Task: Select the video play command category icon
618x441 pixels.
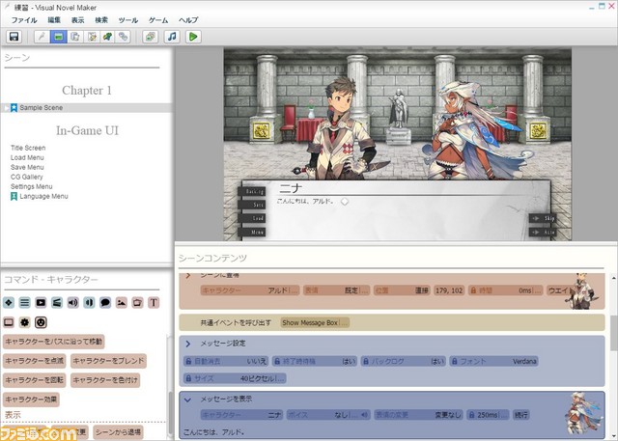Action: pos(41,302)
